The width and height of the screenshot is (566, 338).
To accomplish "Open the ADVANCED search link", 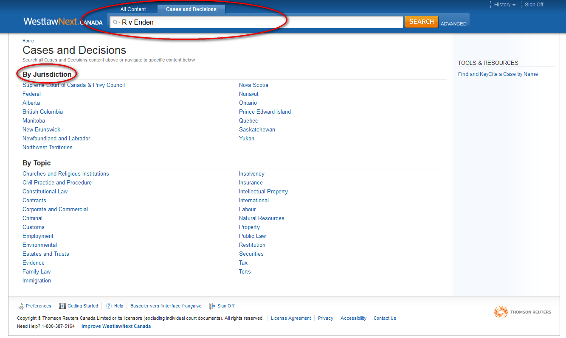I will pos(453,24).
